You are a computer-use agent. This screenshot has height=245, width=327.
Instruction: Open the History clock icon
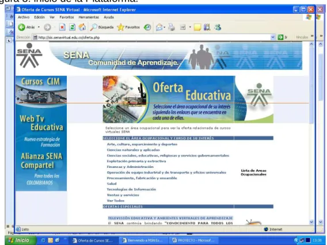[147, 27]
